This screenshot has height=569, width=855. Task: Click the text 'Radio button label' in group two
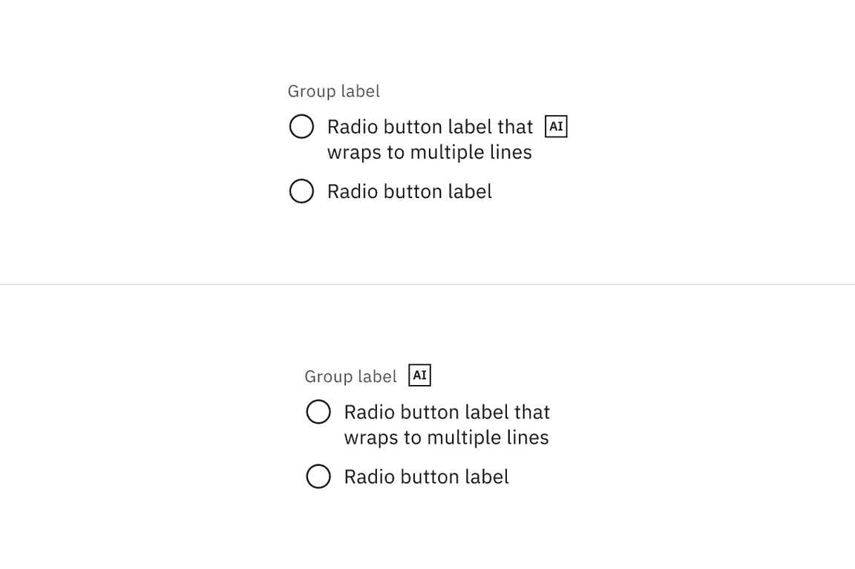pyautogui.click(x=426, y=477)
